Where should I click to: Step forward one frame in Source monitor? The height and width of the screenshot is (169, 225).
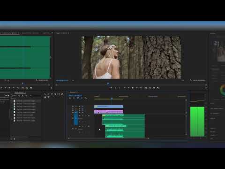[14, 88]
